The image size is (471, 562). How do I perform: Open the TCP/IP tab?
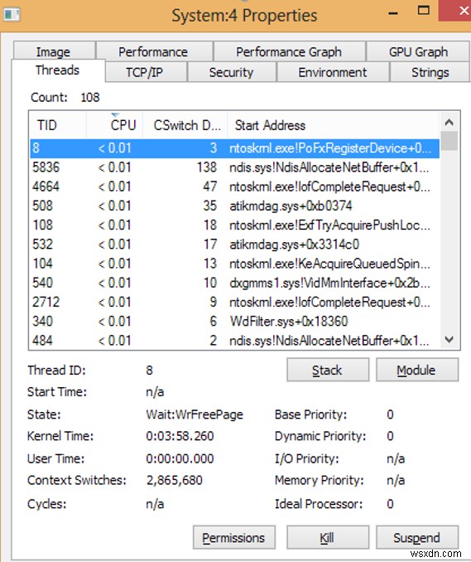pos(145,72)
